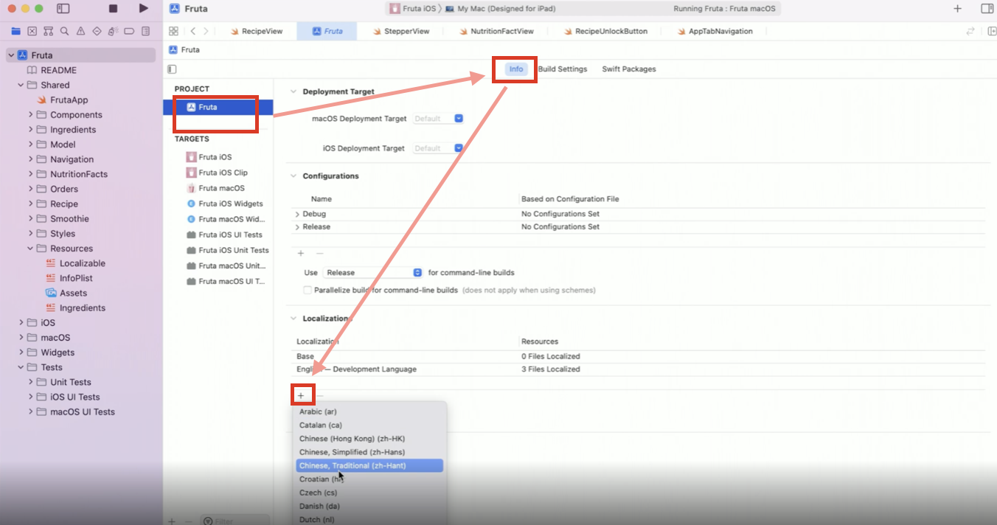Open the NutritionFactView editor tab

click(x=496, y=31)
